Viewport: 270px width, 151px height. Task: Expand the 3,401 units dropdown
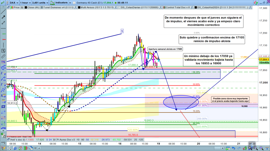pyautogui.click(x=40, y=2)
